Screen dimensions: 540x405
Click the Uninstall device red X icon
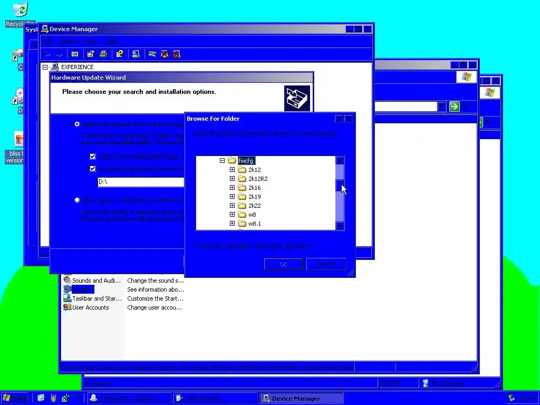pos(165,54)
